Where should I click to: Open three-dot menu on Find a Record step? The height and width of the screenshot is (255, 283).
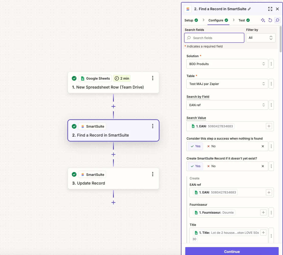point(153,126)
